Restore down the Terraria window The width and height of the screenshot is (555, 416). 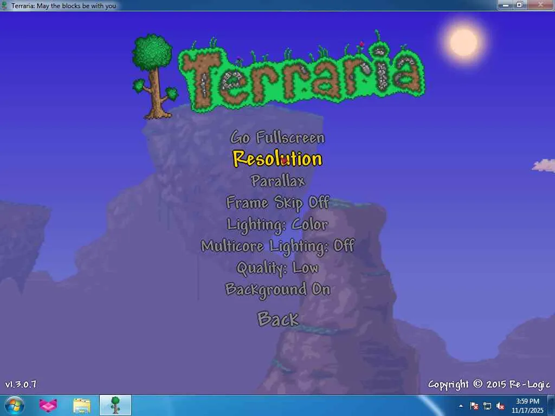click(520, 4)
